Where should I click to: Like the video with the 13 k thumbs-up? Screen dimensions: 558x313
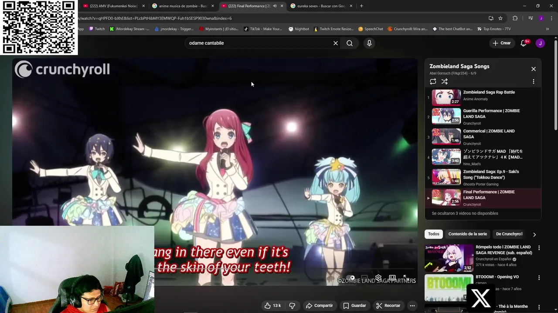[x=272, y=306]
